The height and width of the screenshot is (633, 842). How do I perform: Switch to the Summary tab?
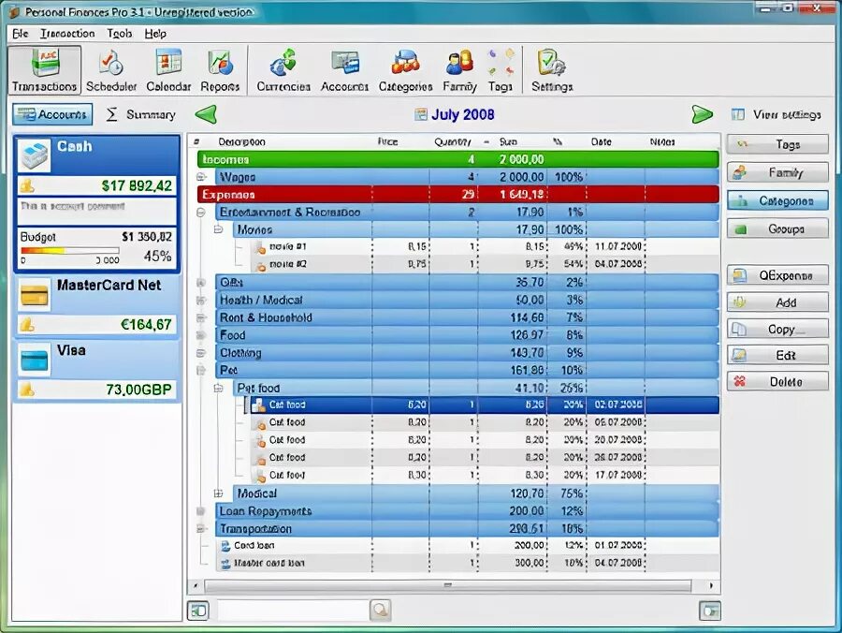pyautogui.click(x=141, y=114)
